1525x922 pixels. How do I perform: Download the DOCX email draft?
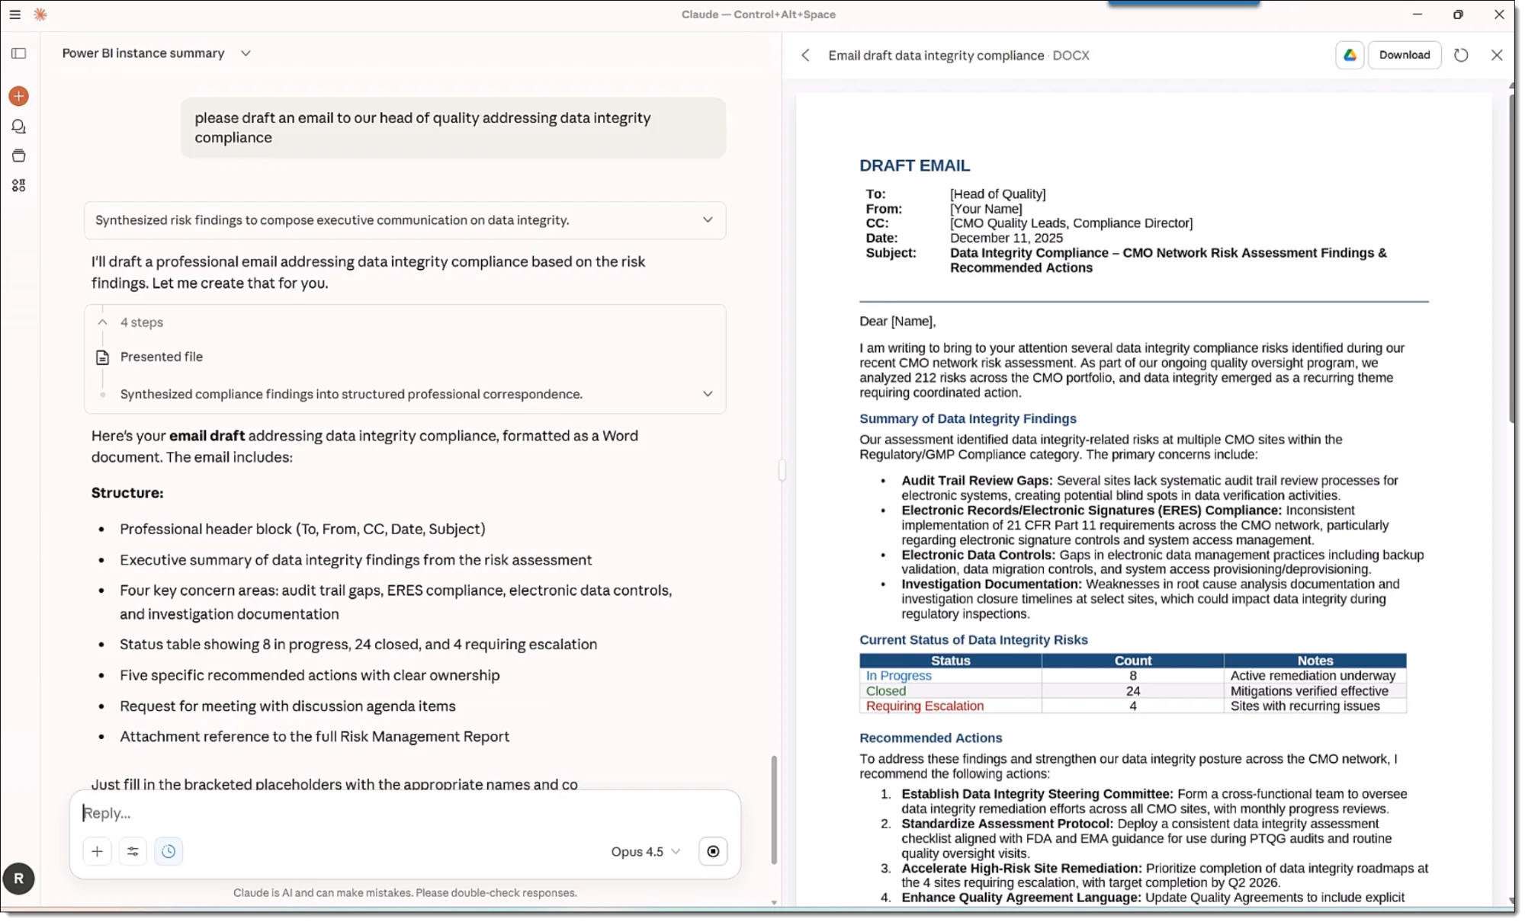(1405, 55)
